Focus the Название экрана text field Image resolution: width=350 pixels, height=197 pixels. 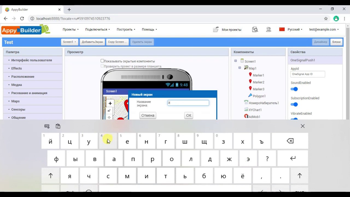[x=188, y=103]
